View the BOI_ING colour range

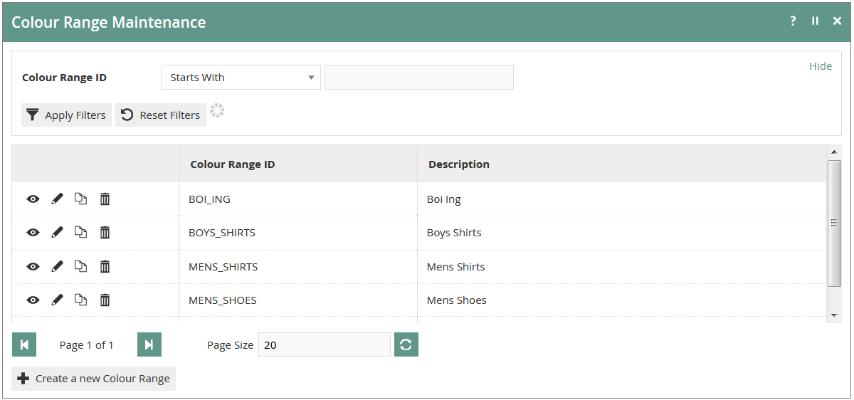tap(33, 199)
